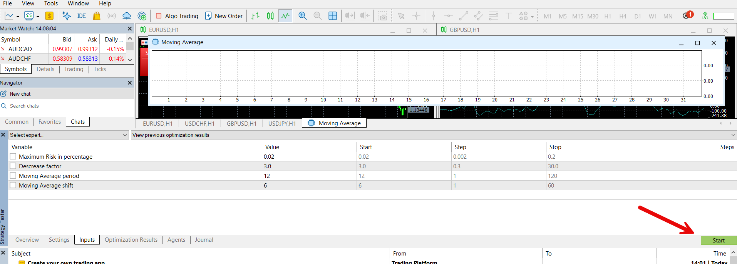Click the Zoom Out magnifier icon
This screenshot has width=737, height=264.
[318, 16]
